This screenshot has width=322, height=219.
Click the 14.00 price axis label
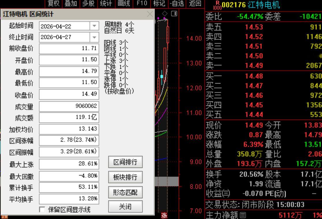[x=194, y=38]
